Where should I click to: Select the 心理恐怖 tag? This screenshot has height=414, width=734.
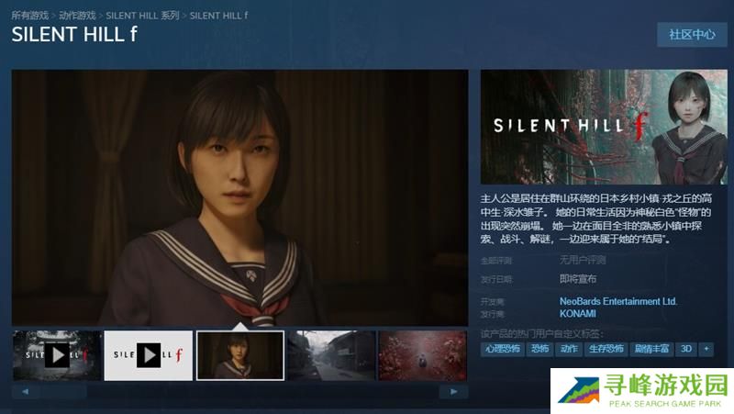point(502,349)
